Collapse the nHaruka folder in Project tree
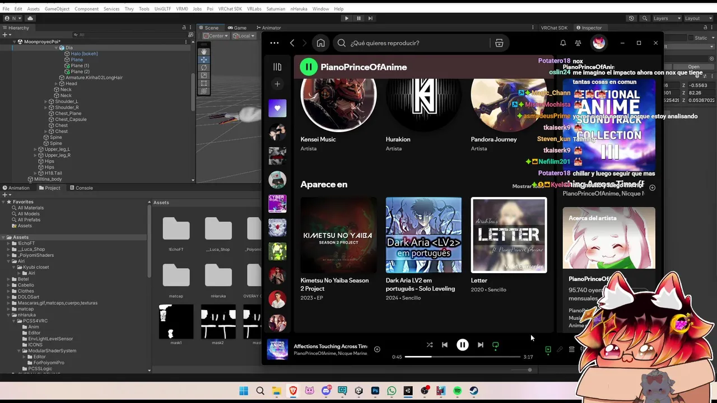Viewport: 717px width, 403px height. click(x=8, y=315)
